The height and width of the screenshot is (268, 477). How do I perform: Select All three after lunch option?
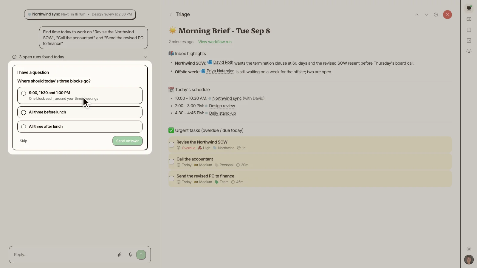click(x=80, y=127)
